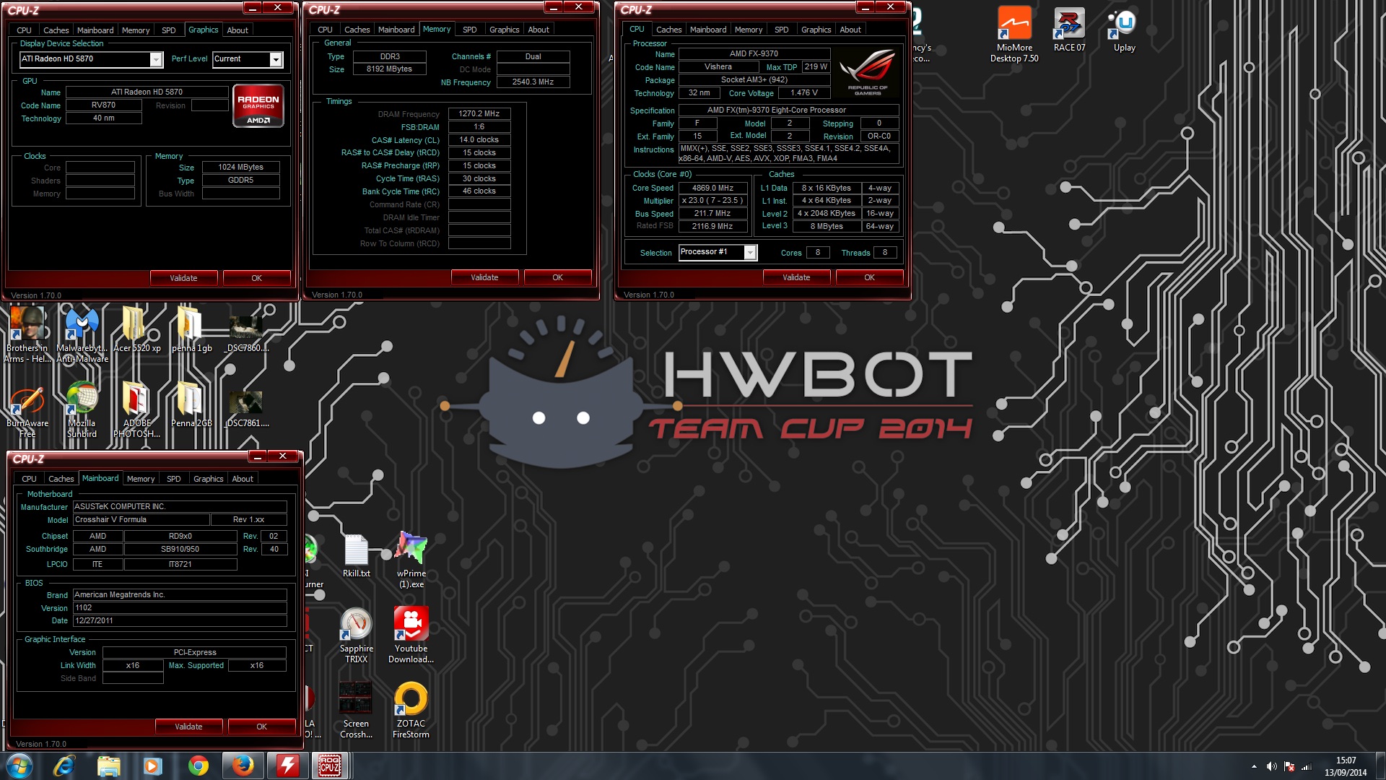Open Brothers in Arms desktop icon
This screenshot has width=1386, height=780.
[x=27, y=334]
